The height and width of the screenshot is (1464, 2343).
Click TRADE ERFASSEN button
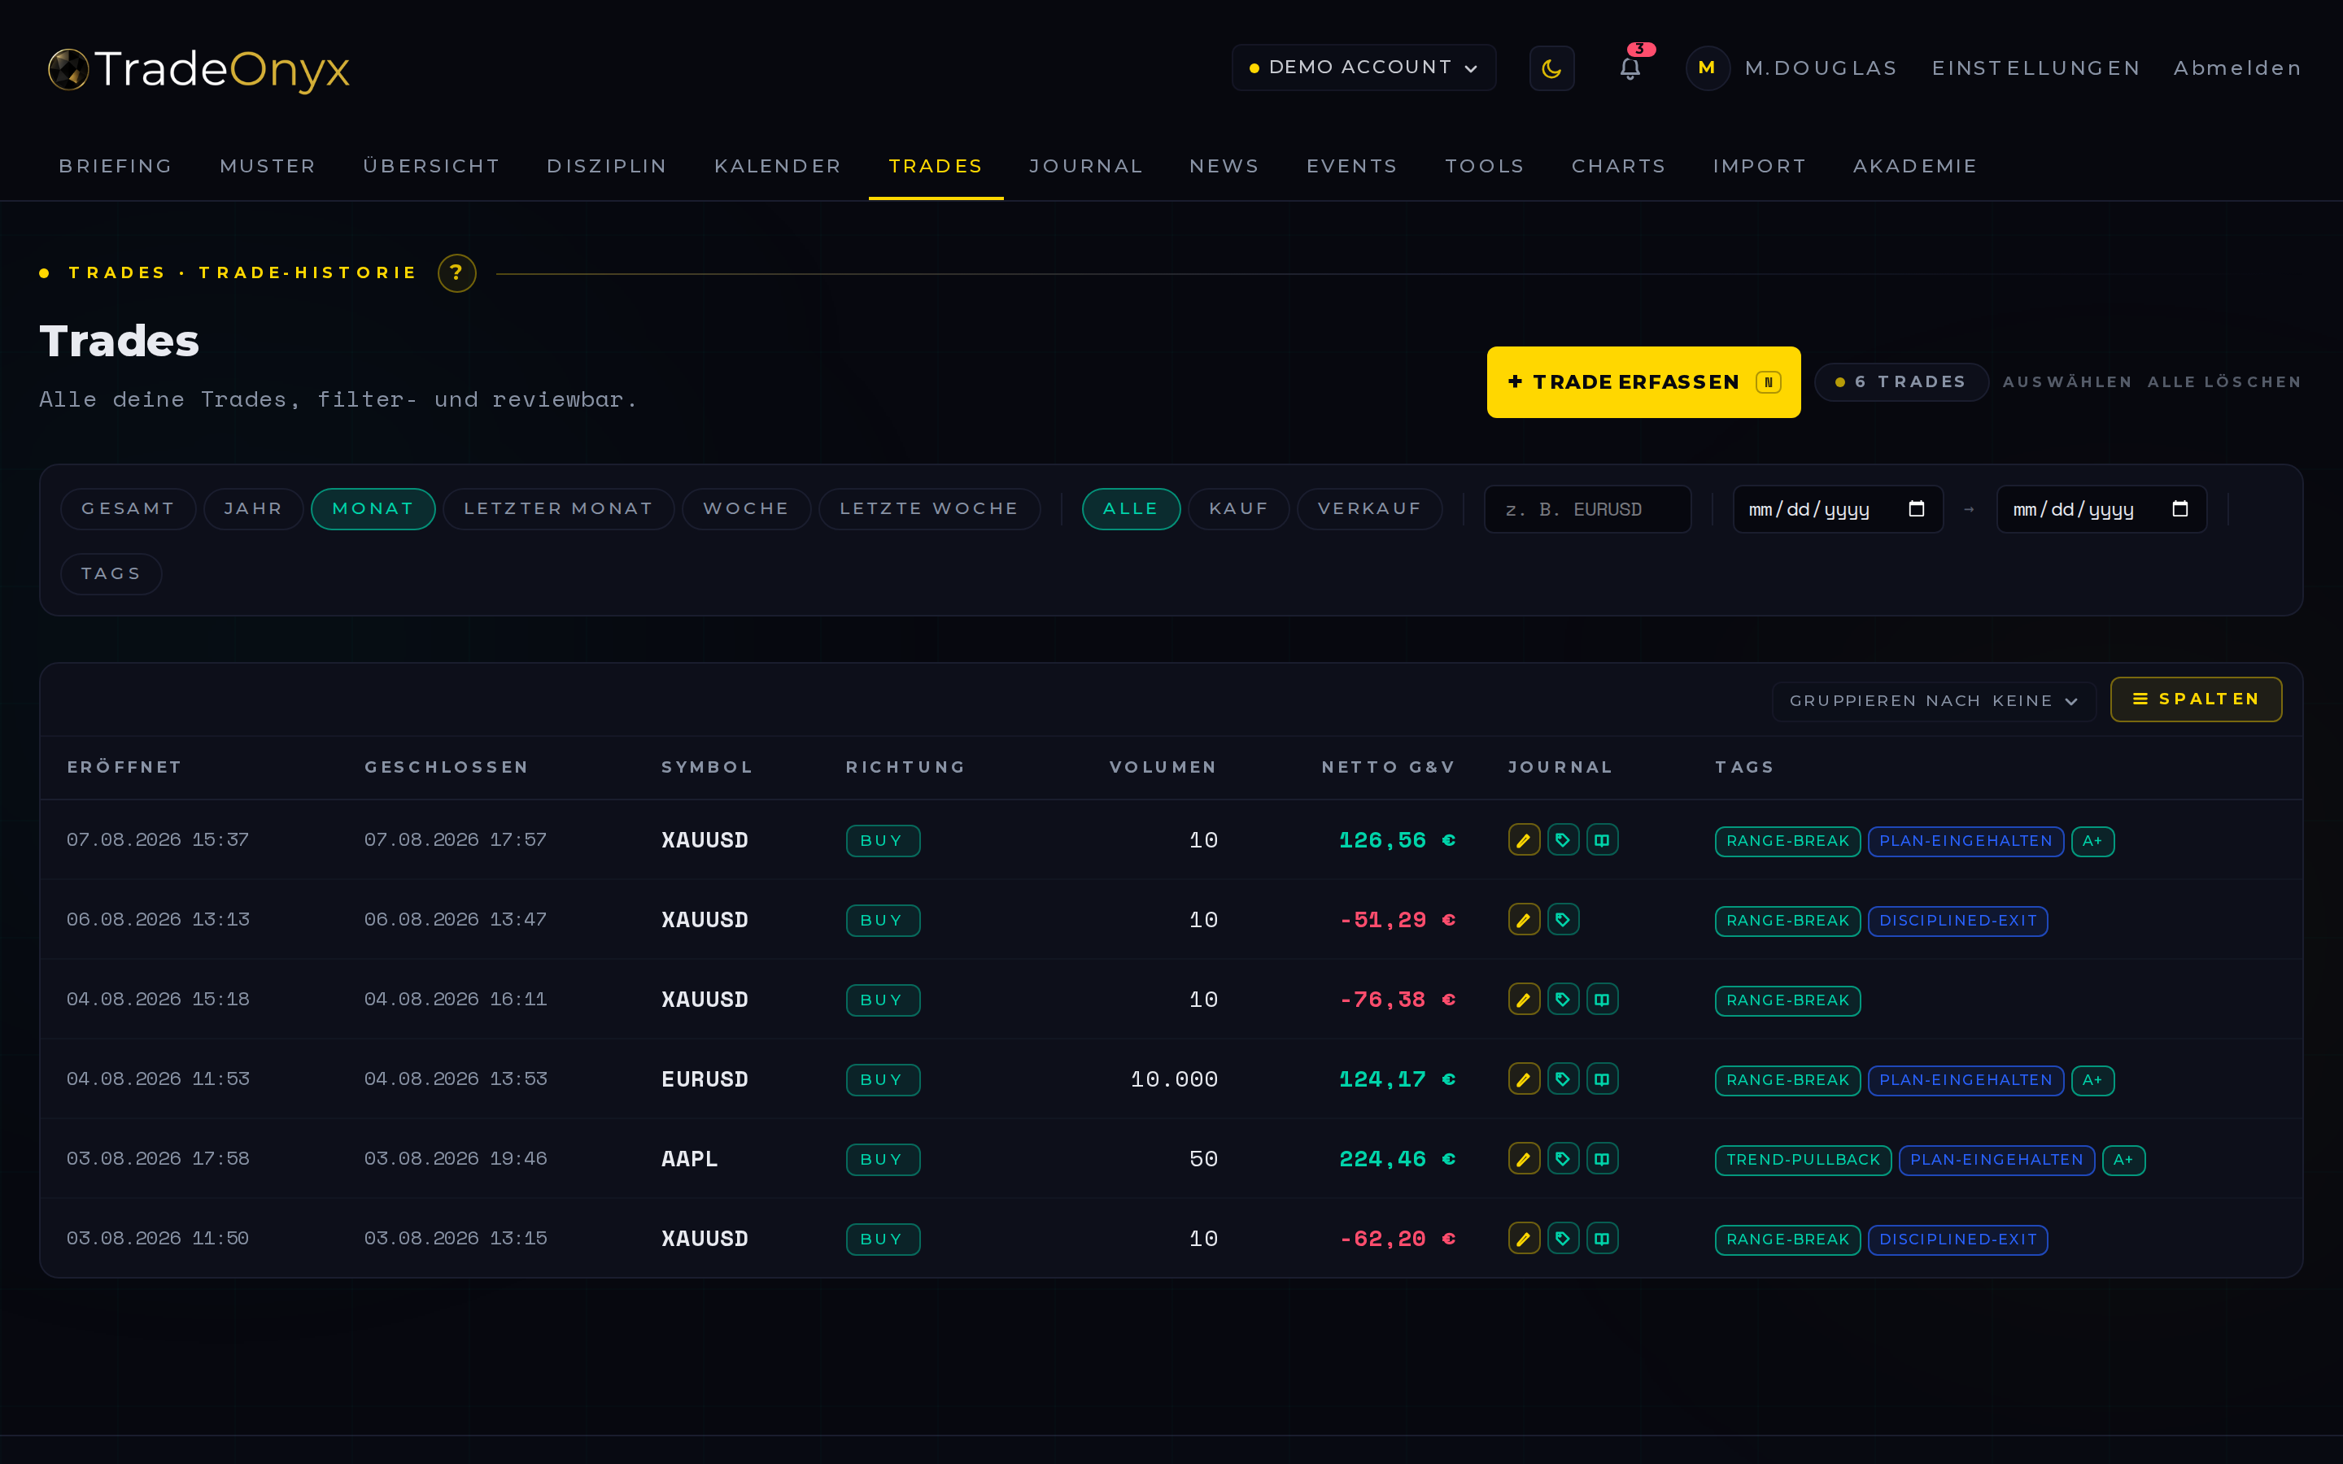point(1643,382)
